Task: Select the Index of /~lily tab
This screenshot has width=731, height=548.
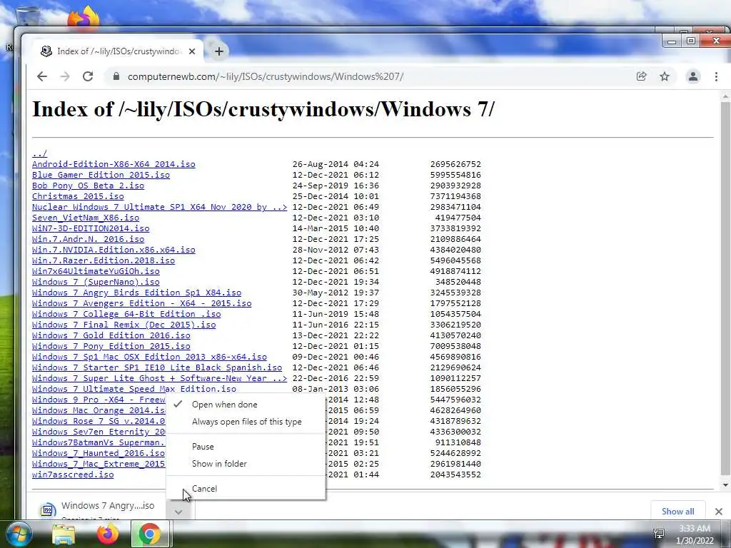Action: [x=119, y=51]
